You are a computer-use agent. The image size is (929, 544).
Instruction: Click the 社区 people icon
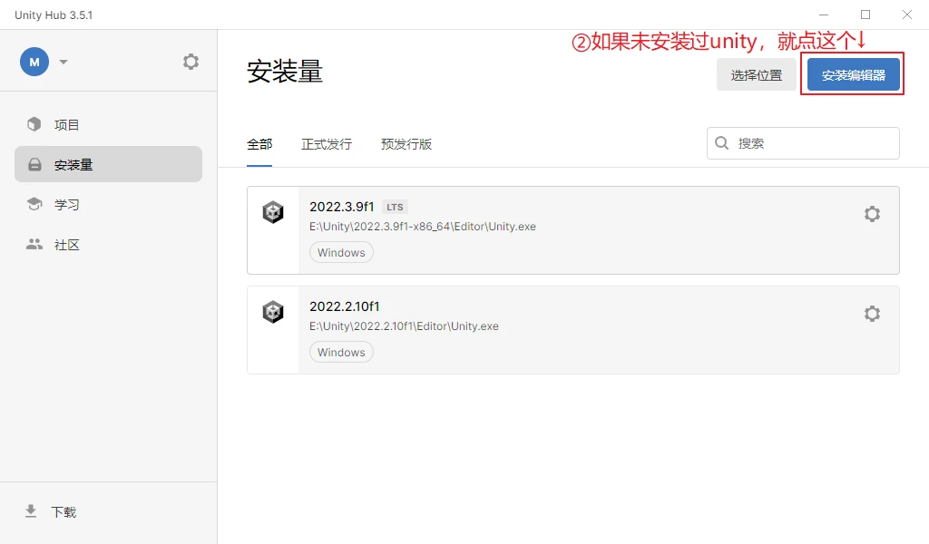[x=34, y=244]
